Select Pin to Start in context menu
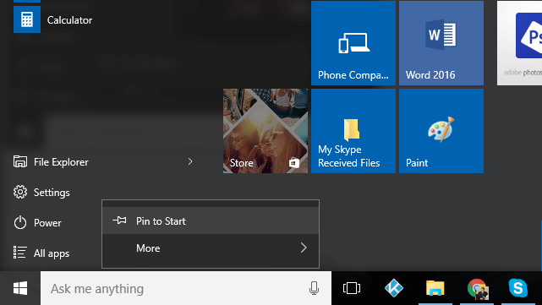Screen dimensions: 542x305 pyautogui.click(x=211, y=221)
